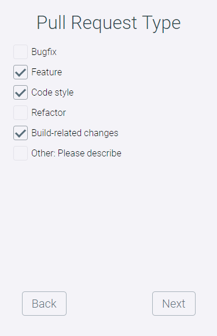Uncheck the Build-related changes checkbox

(21, 133)
